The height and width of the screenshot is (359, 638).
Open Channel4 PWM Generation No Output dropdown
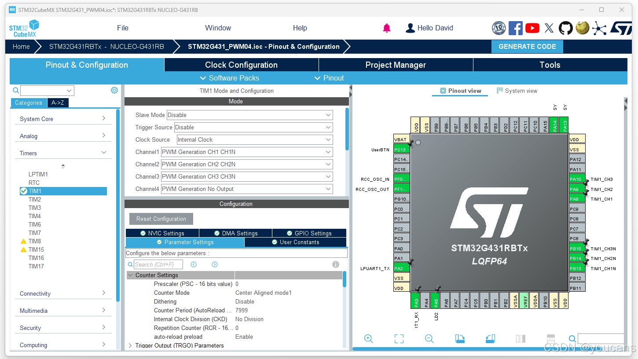[247, 189]
